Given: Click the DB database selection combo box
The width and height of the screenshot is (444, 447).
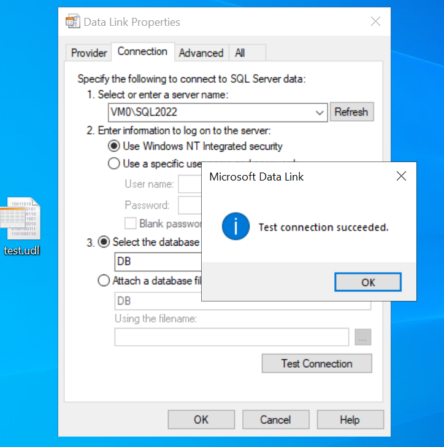Looking at the screenshot, I should click(158, 262).
